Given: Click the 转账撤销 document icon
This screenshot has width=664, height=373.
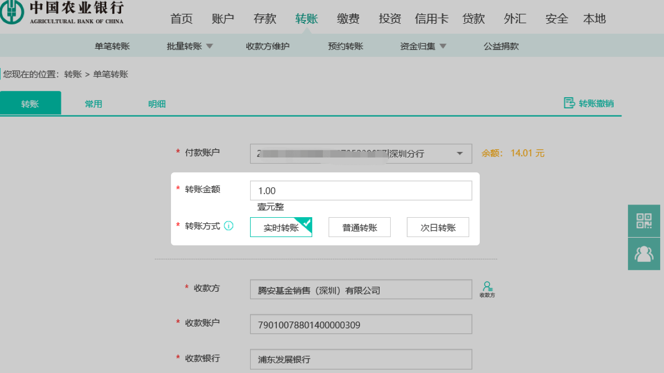Looking at the screenshot, I should pos(569,103).
